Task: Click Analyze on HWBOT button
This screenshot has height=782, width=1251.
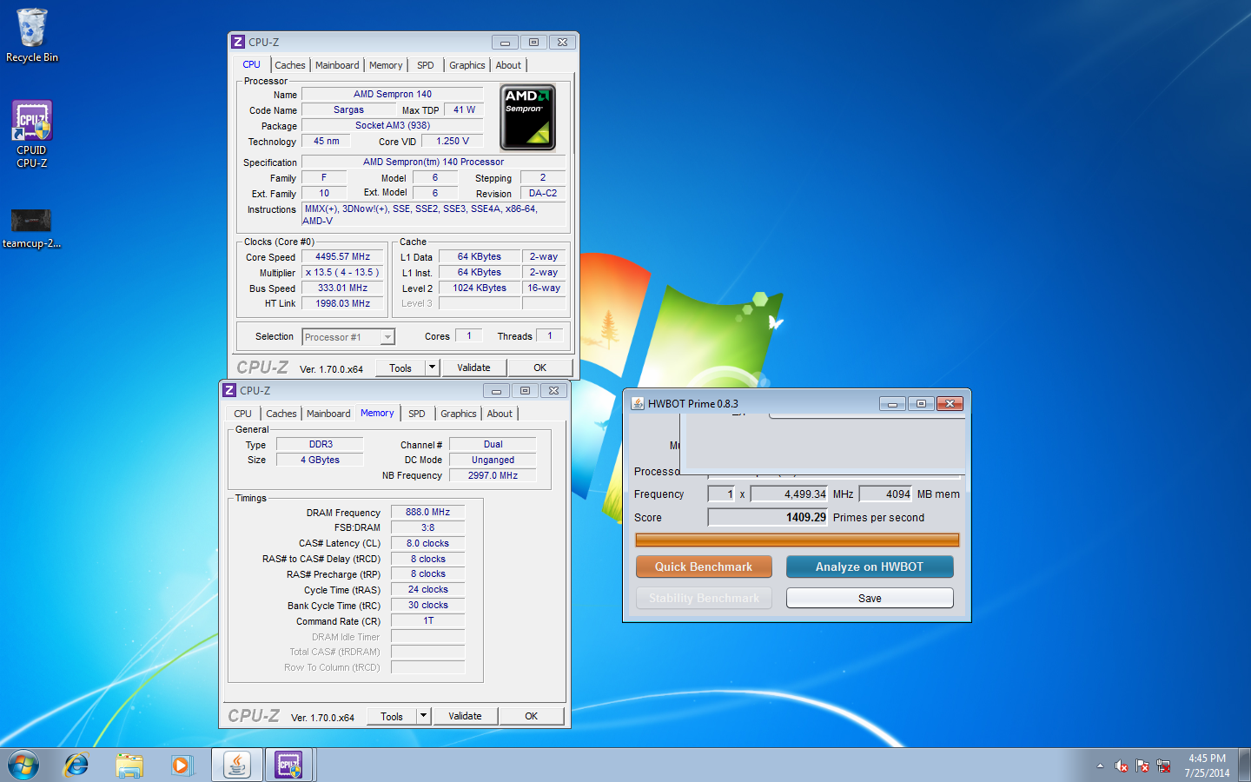Action: tap(870, 567)
